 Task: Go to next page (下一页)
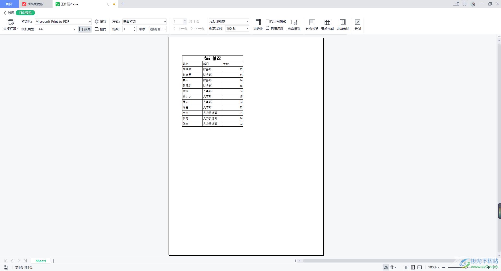[197, 29]
